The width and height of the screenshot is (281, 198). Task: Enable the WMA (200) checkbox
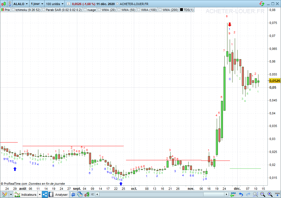coord(161,10)
